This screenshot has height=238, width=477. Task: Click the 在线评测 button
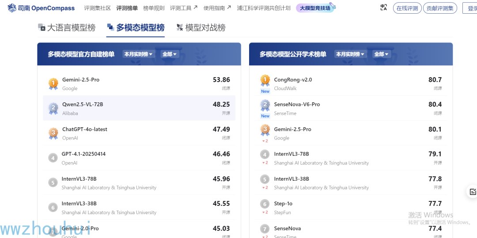pyautogui.click(x=407, y=8)
